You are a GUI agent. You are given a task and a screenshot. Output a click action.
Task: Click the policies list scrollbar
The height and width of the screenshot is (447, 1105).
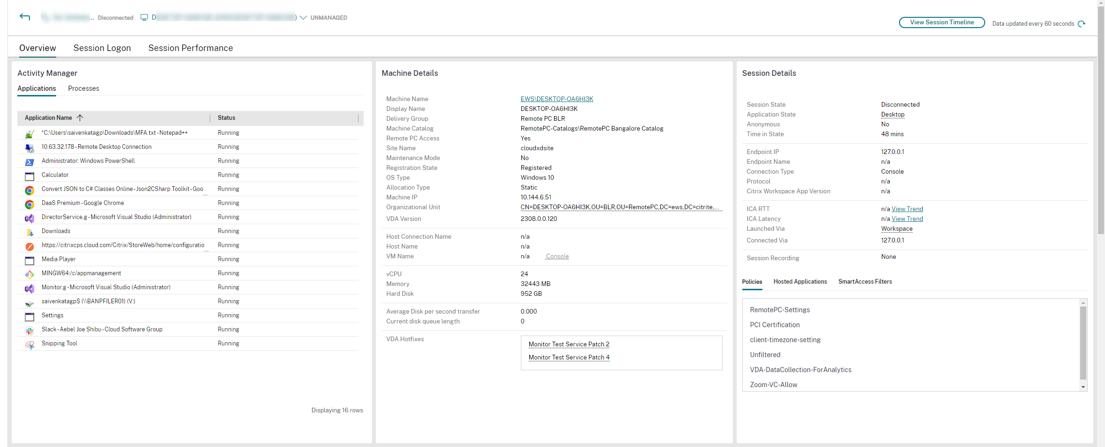(1083, 344)
